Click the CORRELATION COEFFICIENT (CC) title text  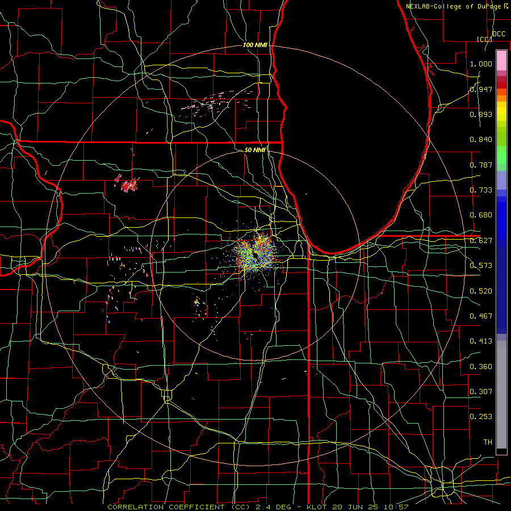coord(179,507)
